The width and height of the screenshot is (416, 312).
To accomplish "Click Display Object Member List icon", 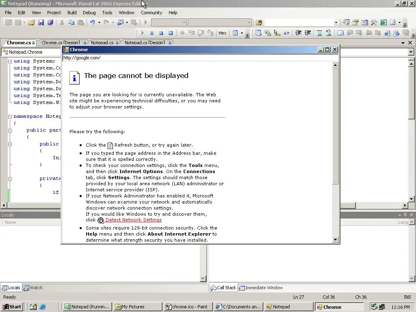I will tap(258, 33).
